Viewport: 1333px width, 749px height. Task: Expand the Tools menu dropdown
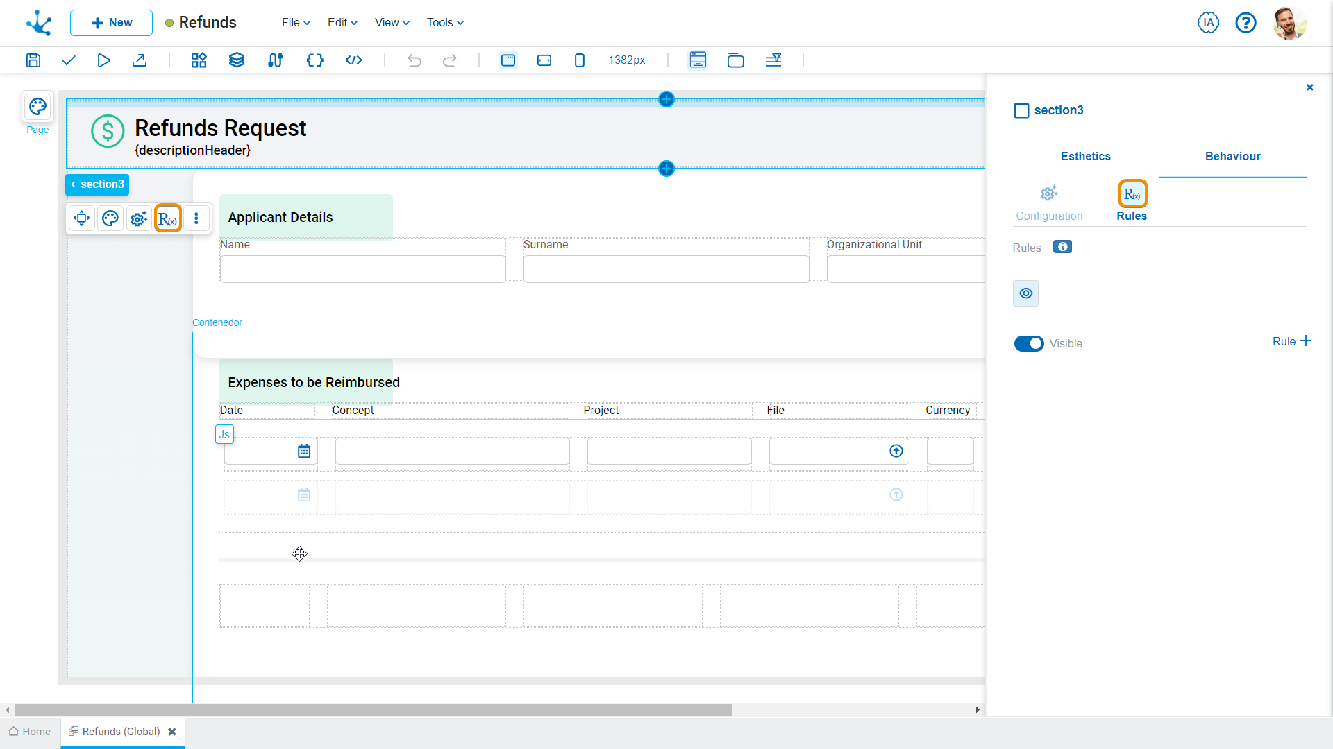(x=445, y=23)
